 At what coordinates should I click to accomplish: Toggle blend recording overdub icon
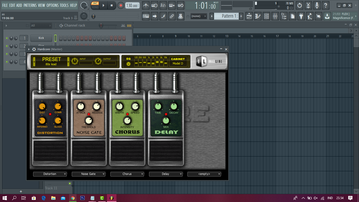(x=172, y=5)
